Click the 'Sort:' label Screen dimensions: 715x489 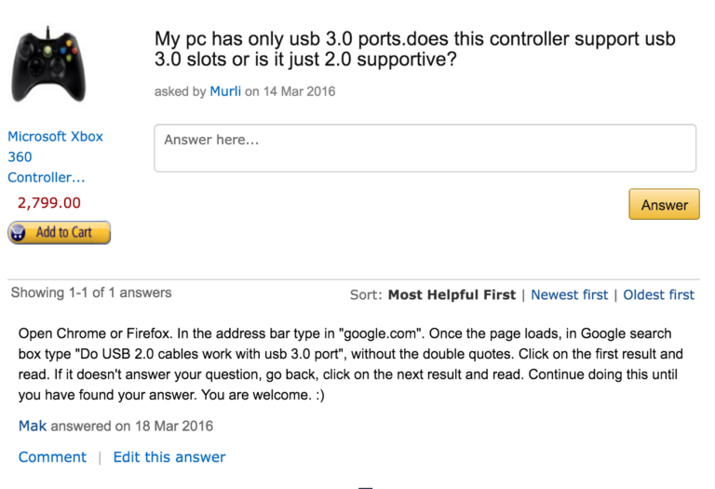click(366, 294)
